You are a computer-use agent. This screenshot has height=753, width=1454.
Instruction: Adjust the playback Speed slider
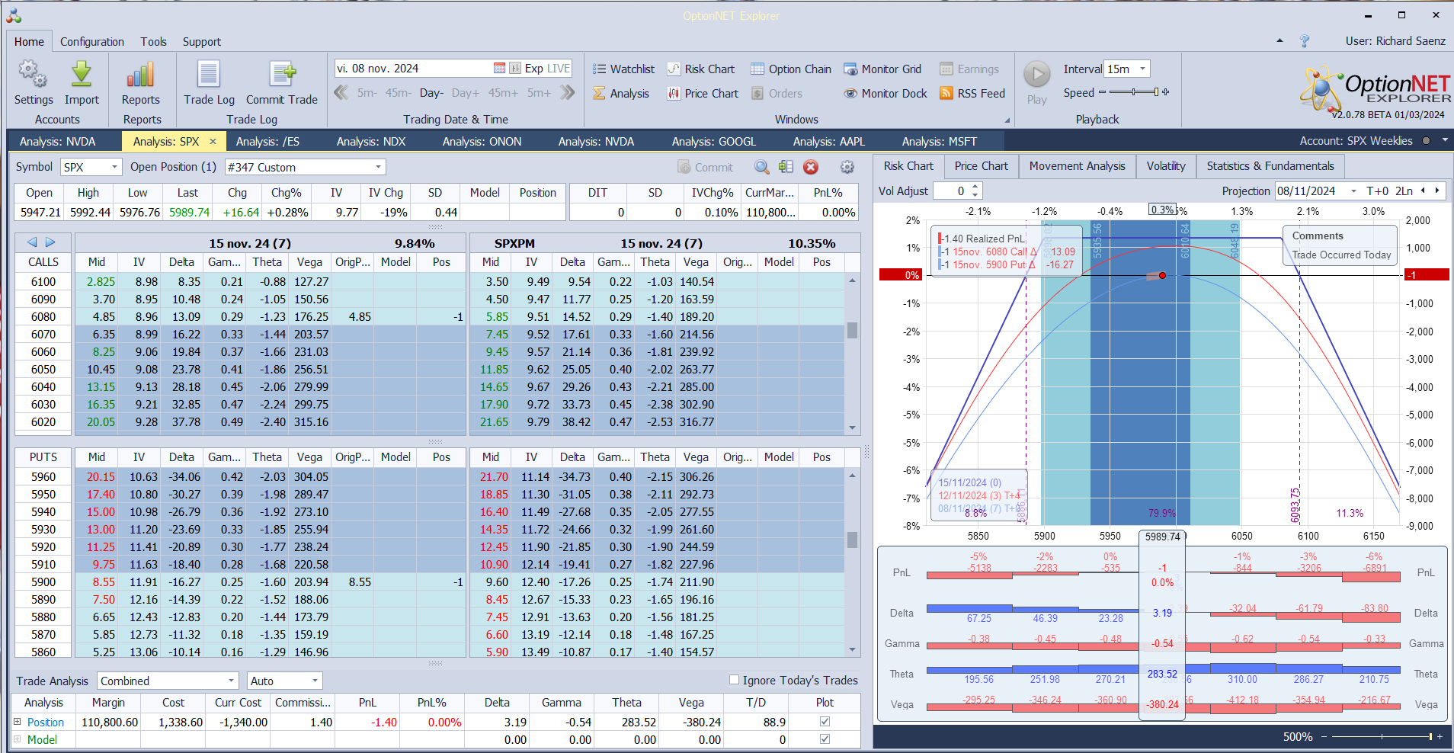pos(1134,92)
